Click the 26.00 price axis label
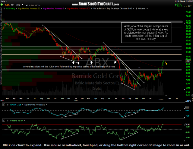Image resolution: width=193 pixels, height=149 pixels. click(x=188, y=12)
